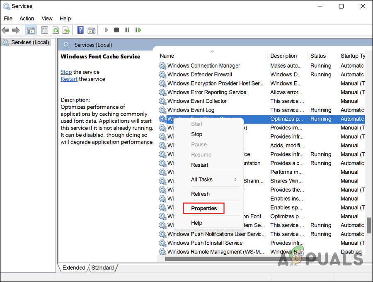Open the Action menu in the menu bar

pos(27,18)
